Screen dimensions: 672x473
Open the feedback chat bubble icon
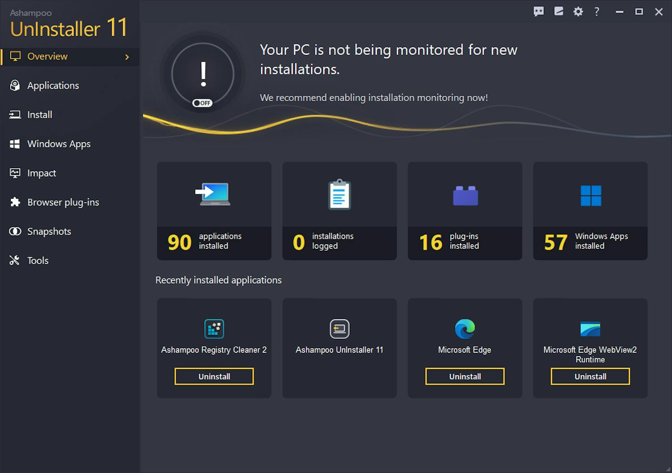[538, 12]
